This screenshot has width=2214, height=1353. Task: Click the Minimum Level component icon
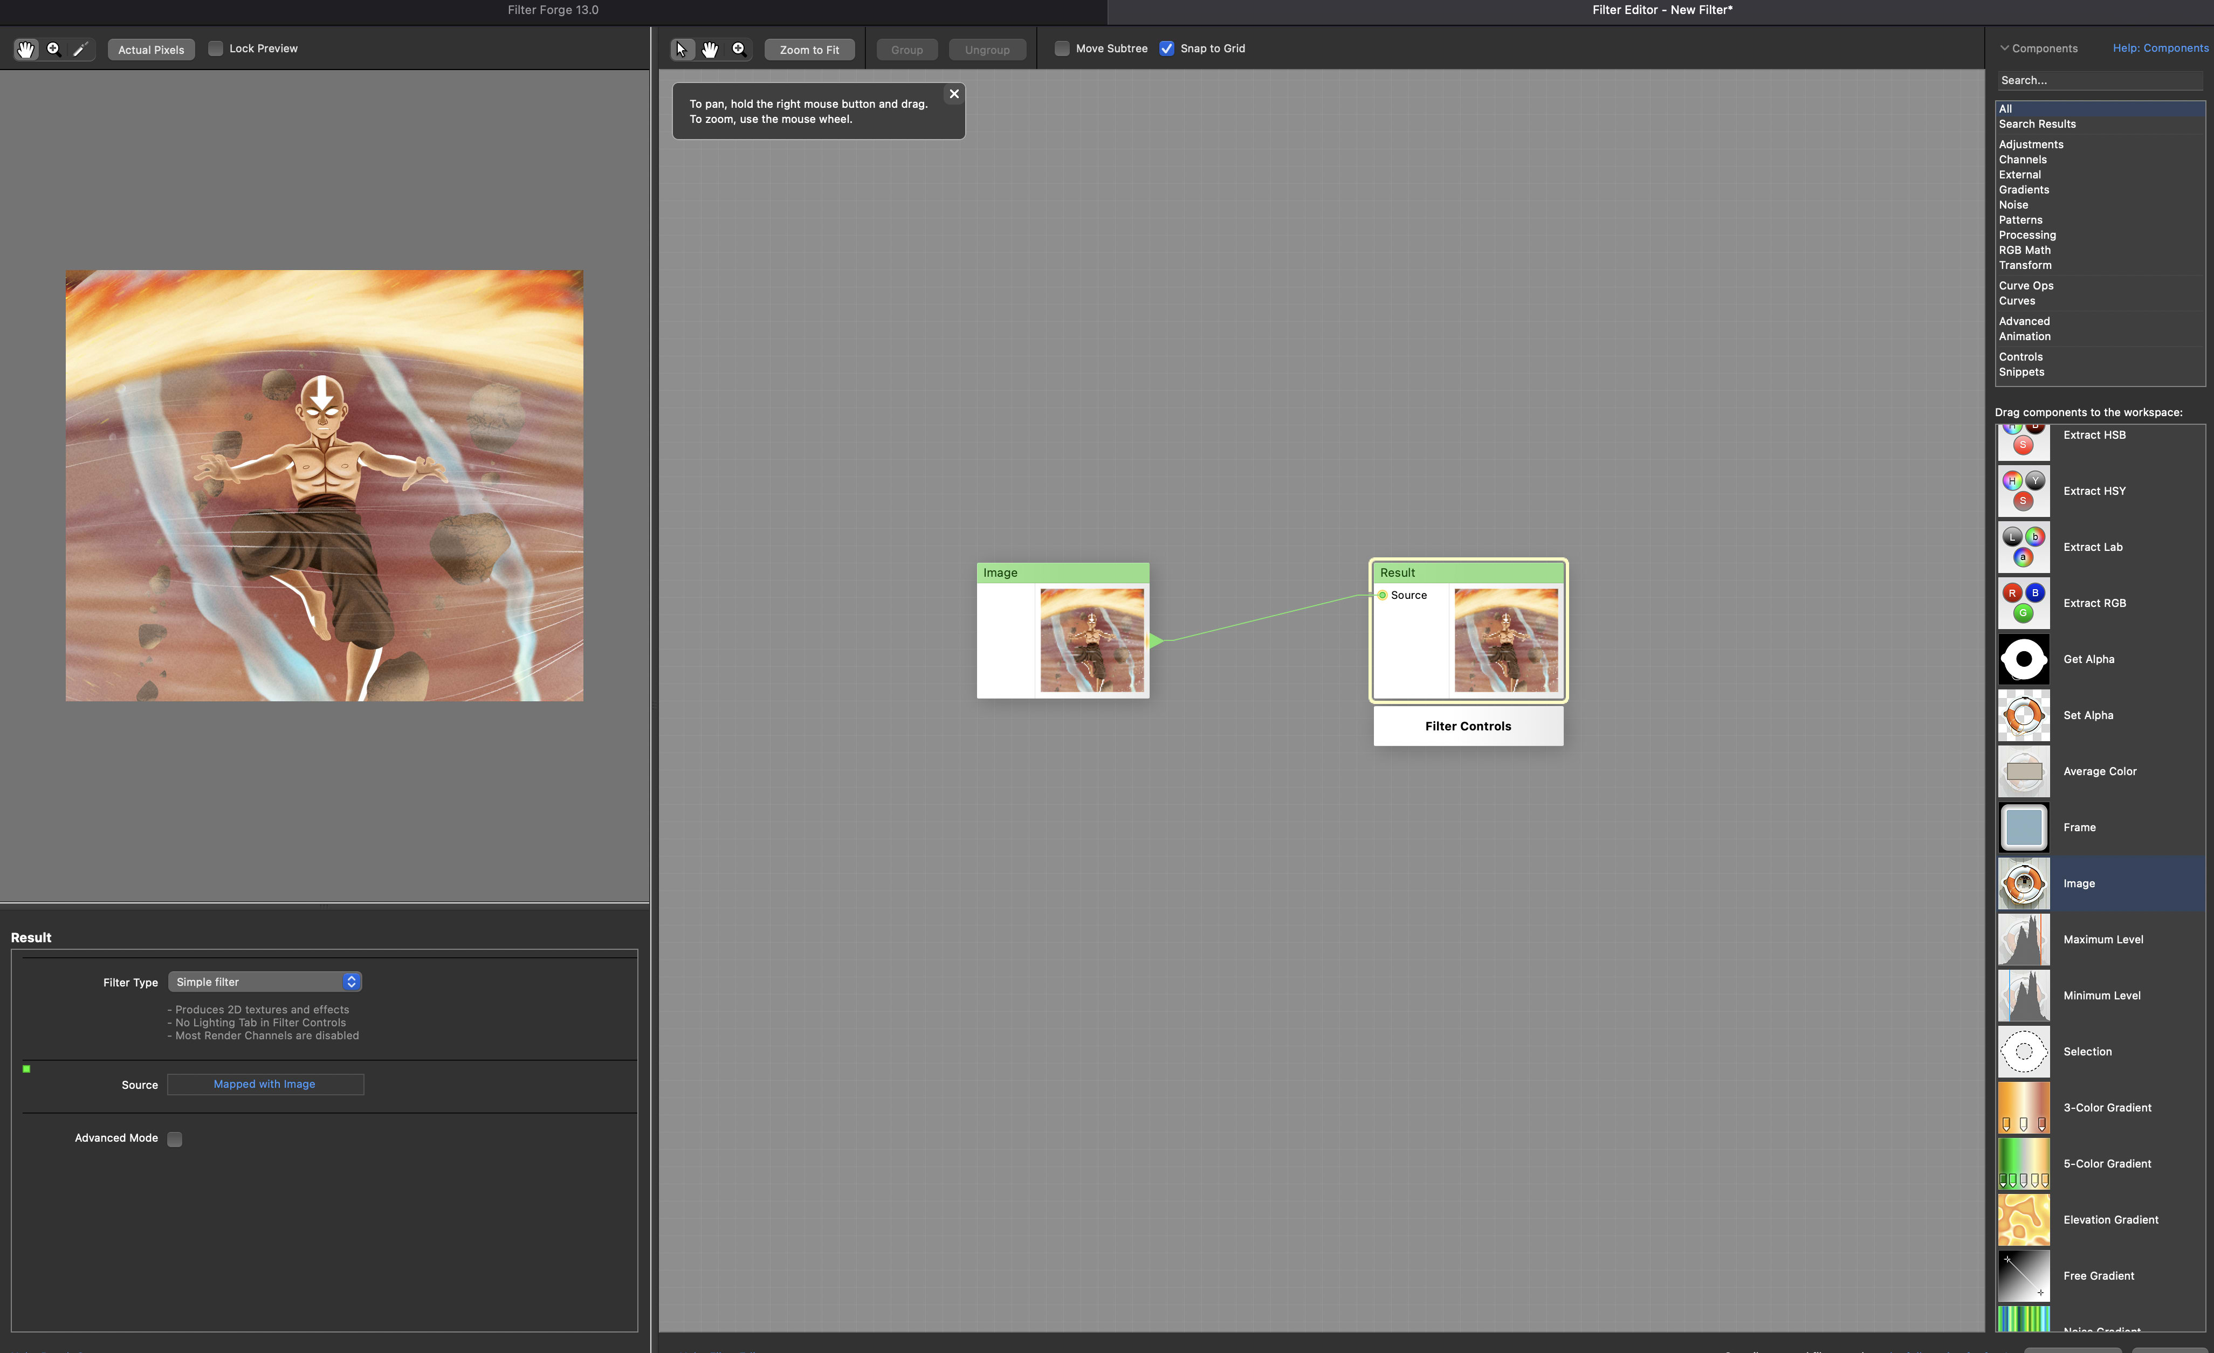(x=2024, y=996)
